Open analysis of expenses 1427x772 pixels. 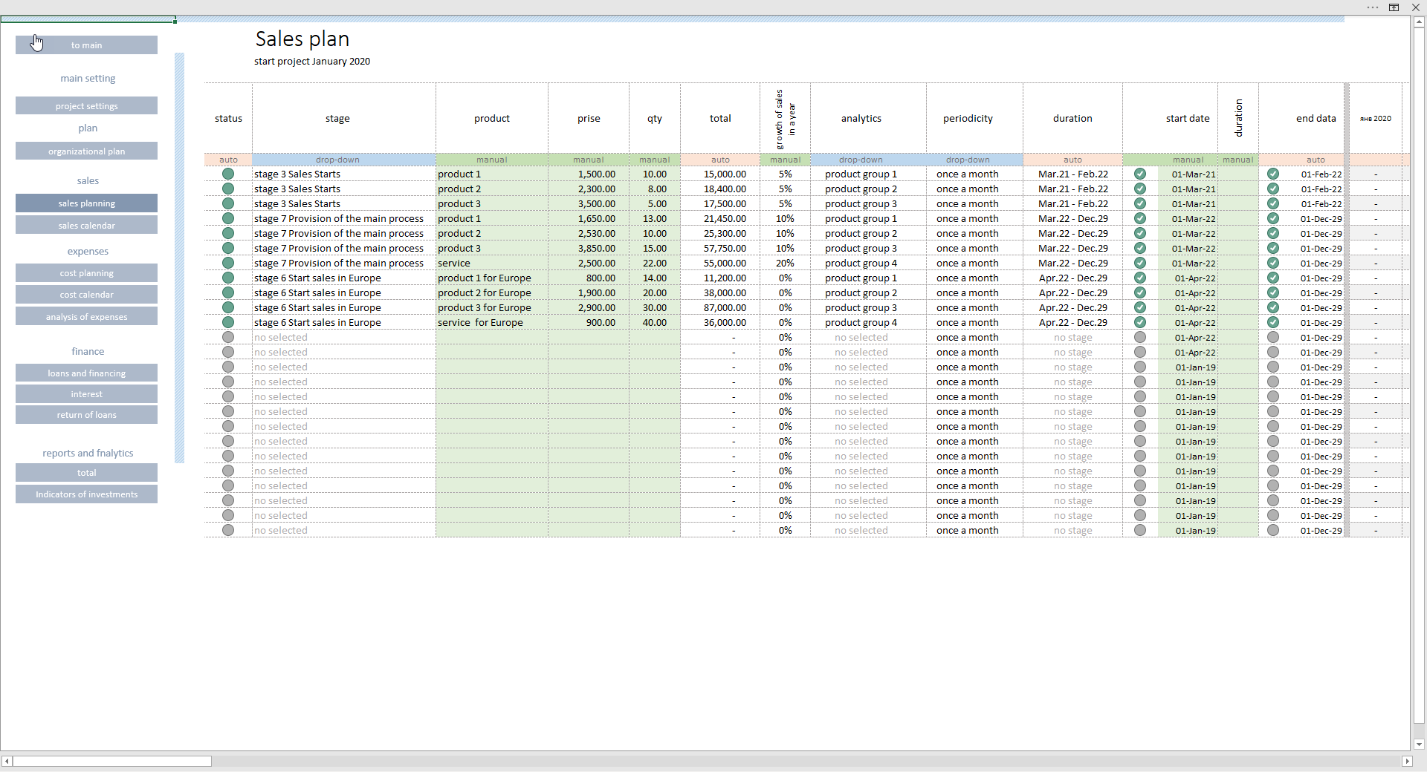tap(86, 316)
